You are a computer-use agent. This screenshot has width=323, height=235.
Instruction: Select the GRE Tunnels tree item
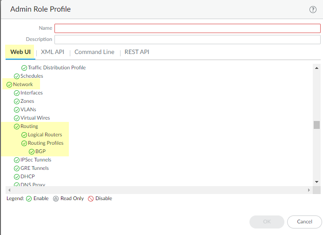pyautogui.click(x=34, y=168)
